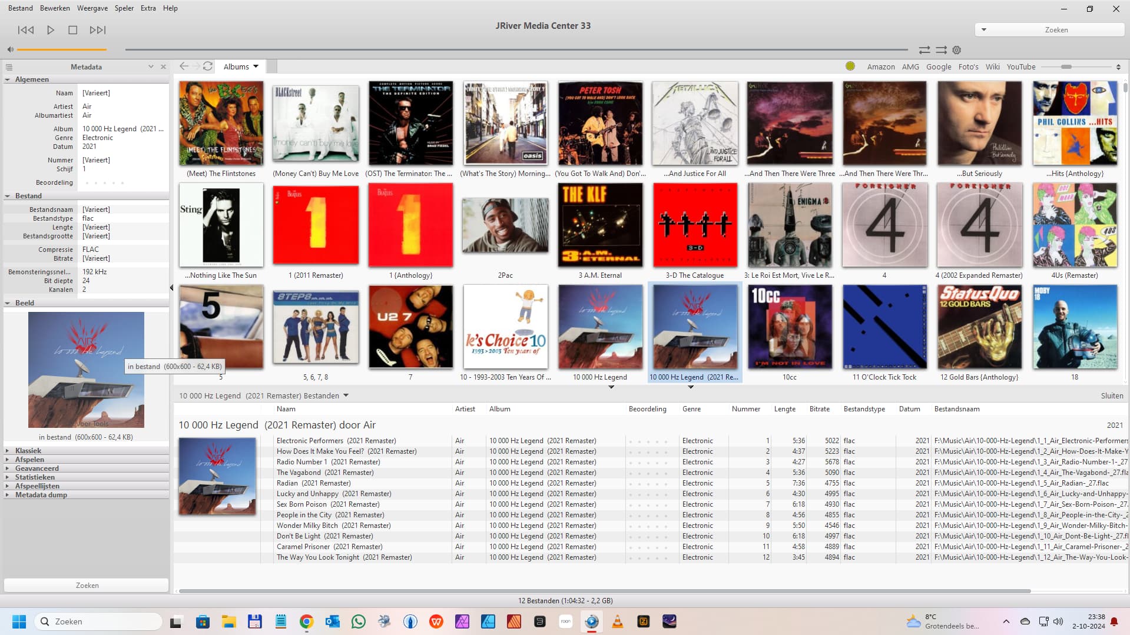1130x635 pixels.
Task: Open the Metadata panel dropdown chevron
Action: pos(151,67)
